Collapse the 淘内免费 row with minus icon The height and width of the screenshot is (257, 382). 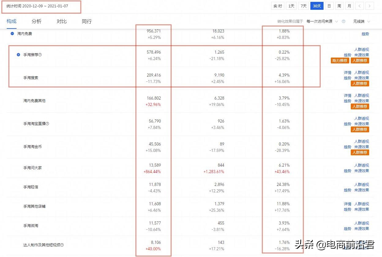(12, 33)
